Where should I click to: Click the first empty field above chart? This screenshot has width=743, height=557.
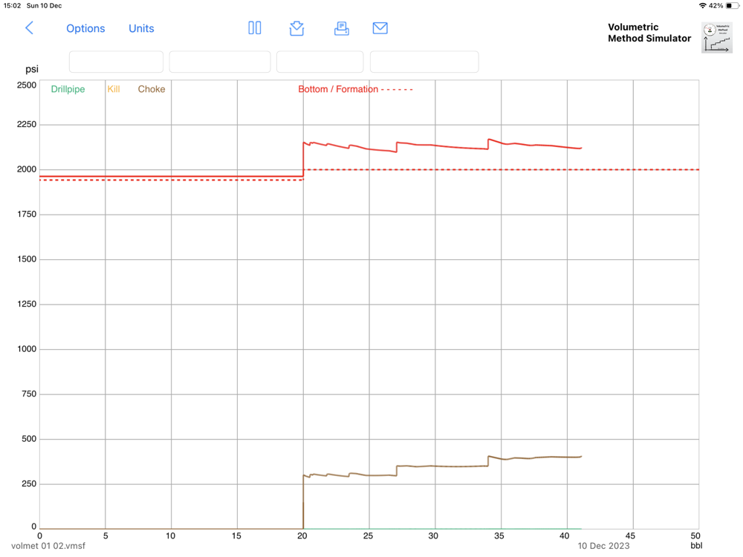point(116,62)
